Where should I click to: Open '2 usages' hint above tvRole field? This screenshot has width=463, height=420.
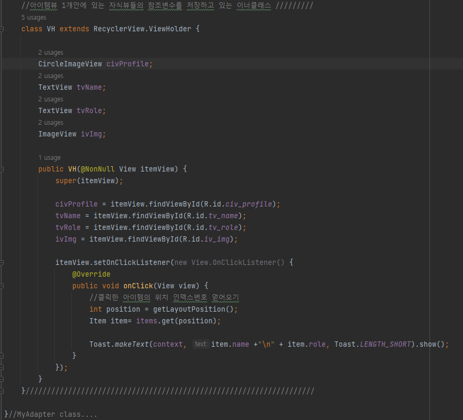click(51, 99)
